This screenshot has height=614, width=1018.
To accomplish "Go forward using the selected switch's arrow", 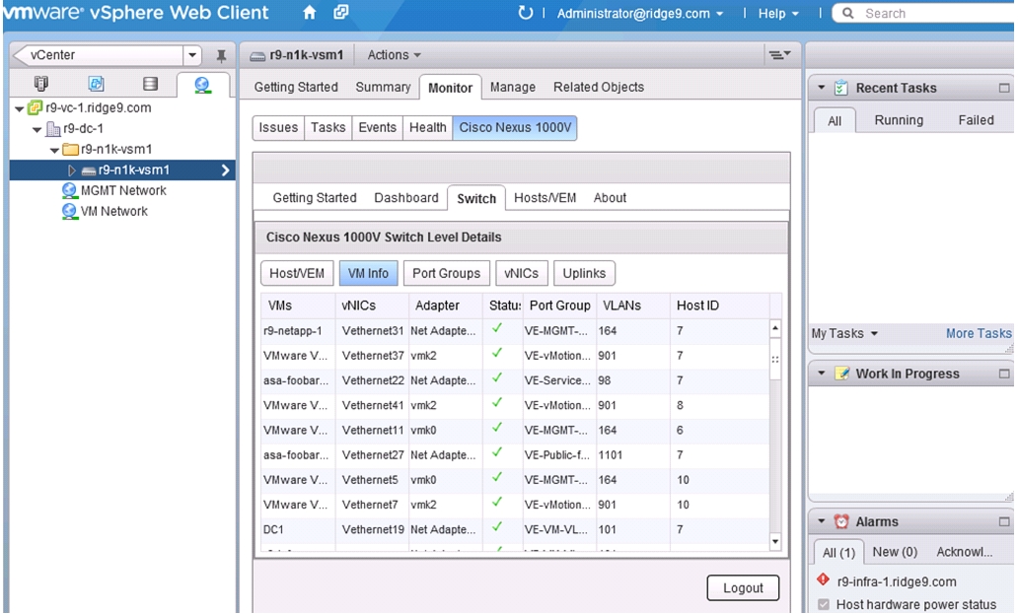I will click(x=225, y=170).
